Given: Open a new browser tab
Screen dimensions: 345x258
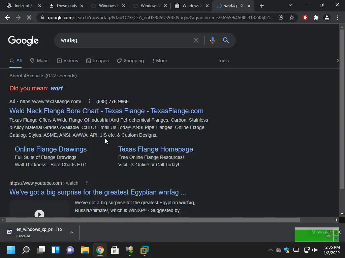Looking at the screenshot, I should 261,6.
